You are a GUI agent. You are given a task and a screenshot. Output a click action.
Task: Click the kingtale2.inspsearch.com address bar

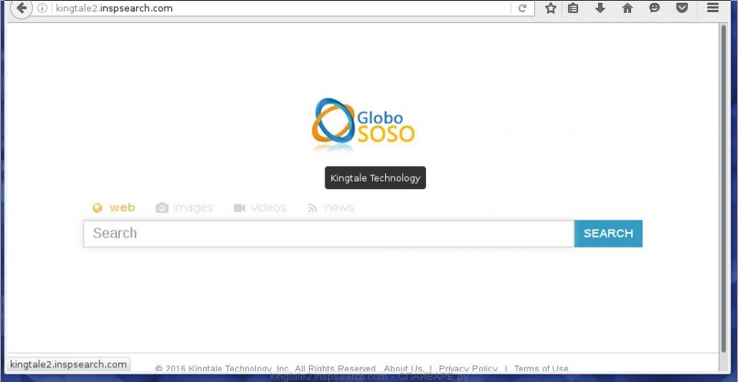coord(277,8)
